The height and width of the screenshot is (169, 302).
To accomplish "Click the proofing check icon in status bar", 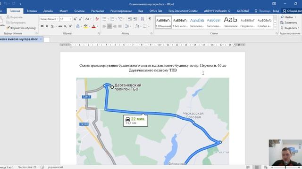I will pyautogui.click(x=42, y=167).
